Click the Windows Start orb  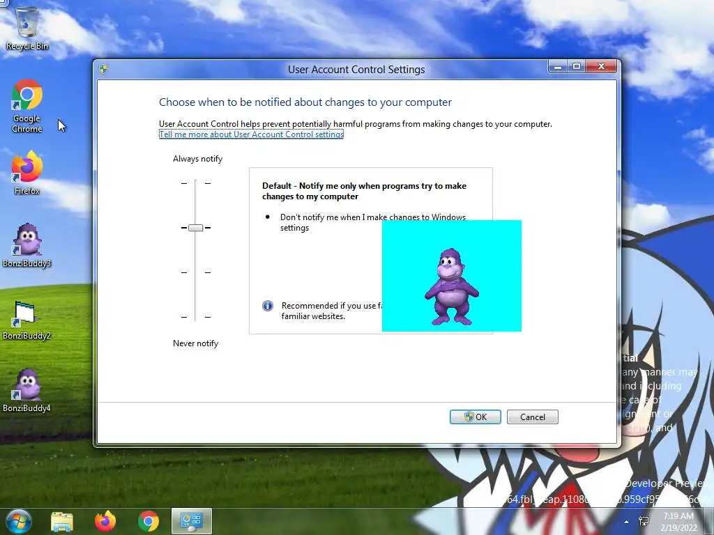(x=18, y=521)
